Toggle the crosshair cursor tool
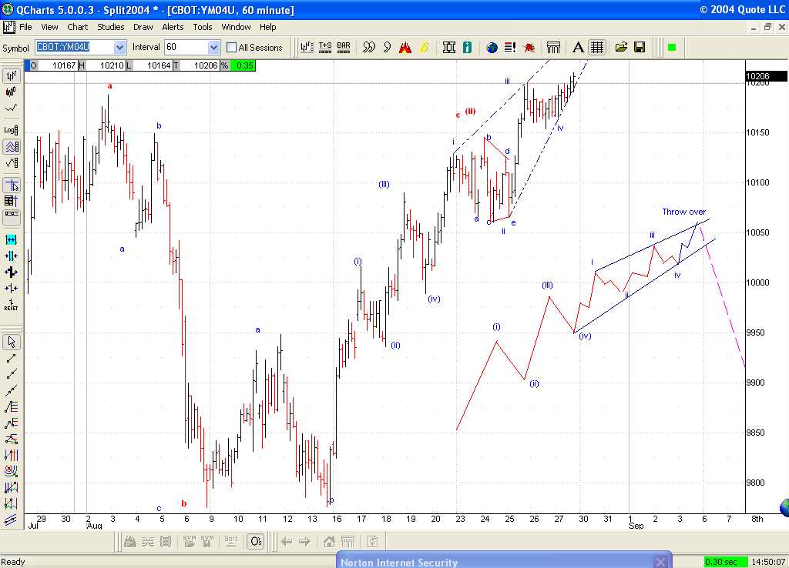 point(11,185)
